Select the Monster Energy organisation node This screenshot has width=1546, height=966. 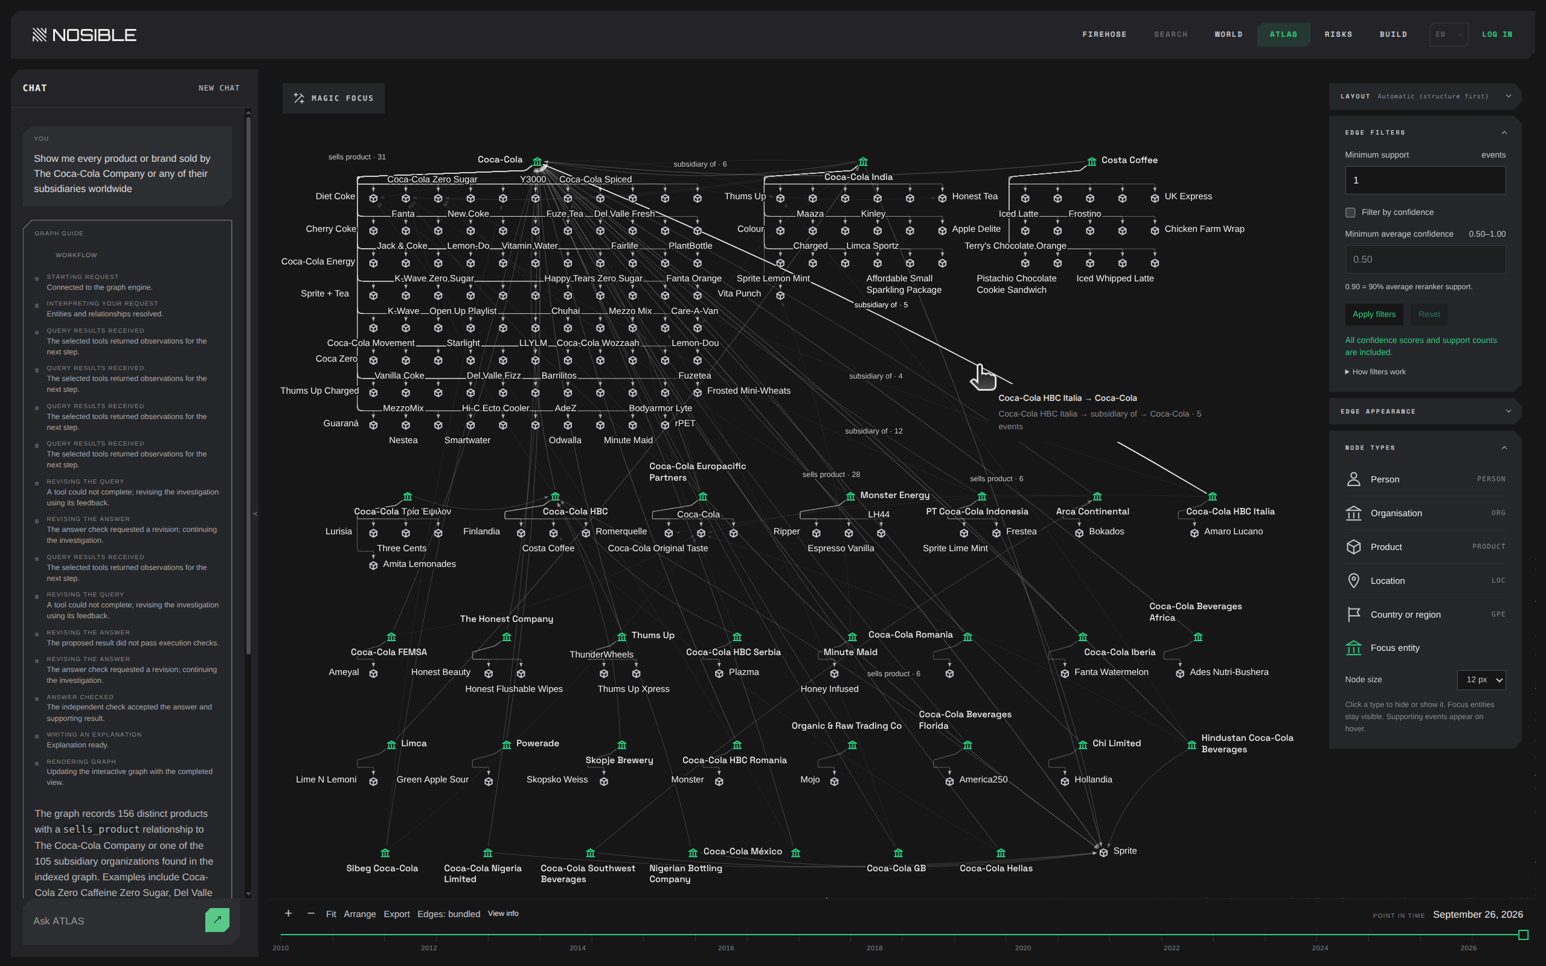[850, 496]
